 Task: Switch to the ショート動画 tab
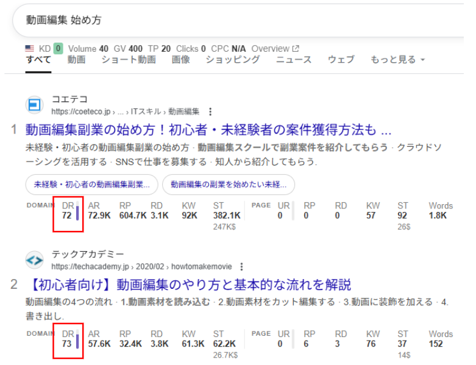(x=128, y=60)
